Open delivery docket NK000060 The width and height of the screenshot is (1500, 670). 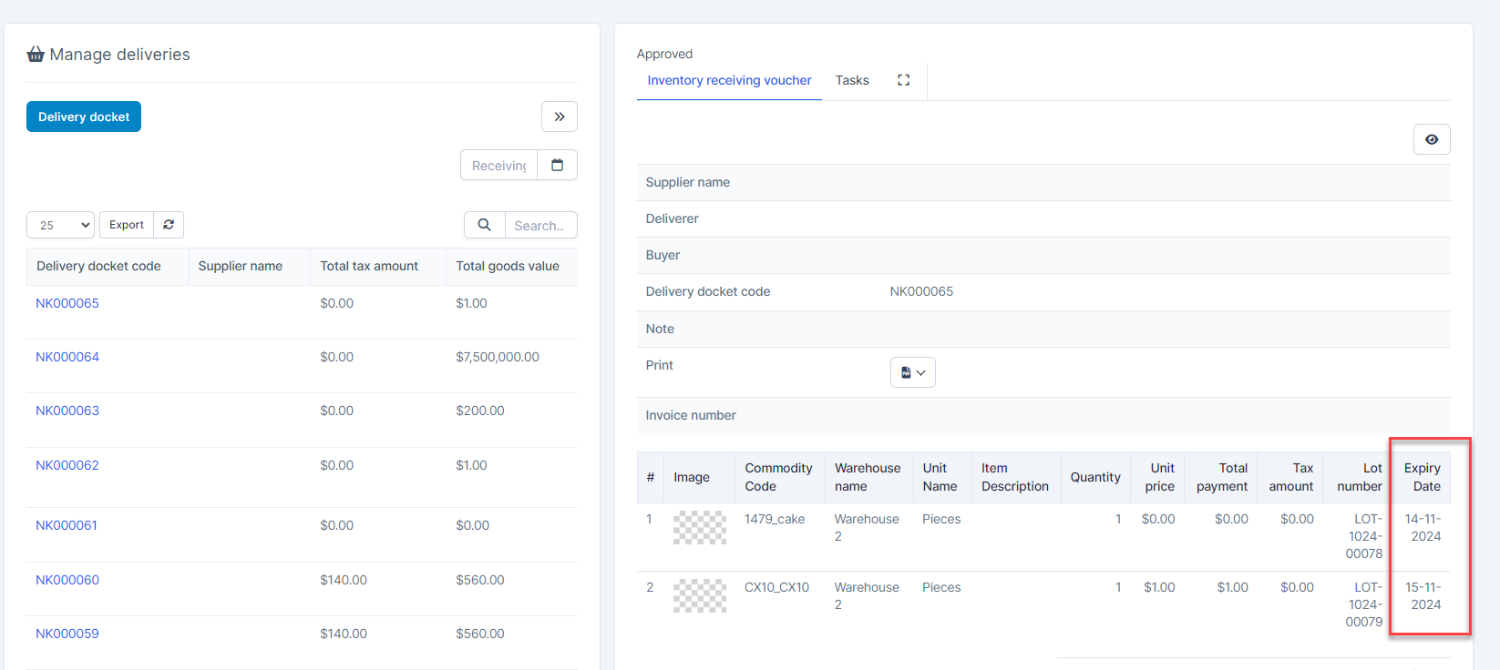click(67, 580)
